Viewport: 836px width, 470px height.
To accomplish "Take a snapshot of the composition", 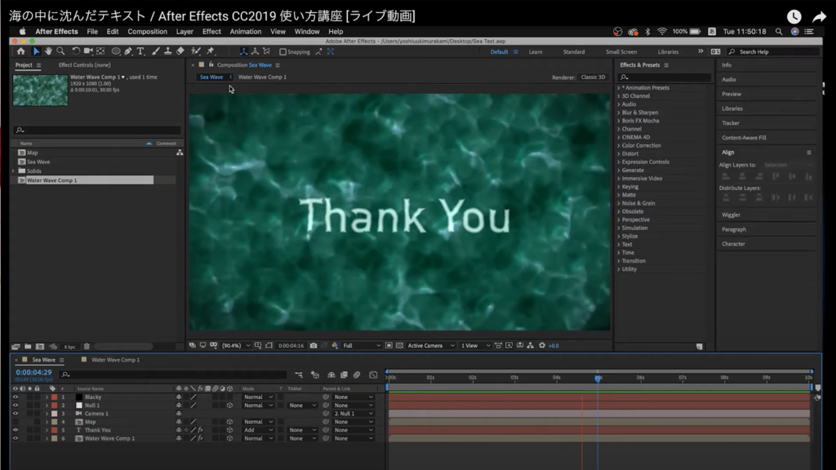I will coord(314,344).
